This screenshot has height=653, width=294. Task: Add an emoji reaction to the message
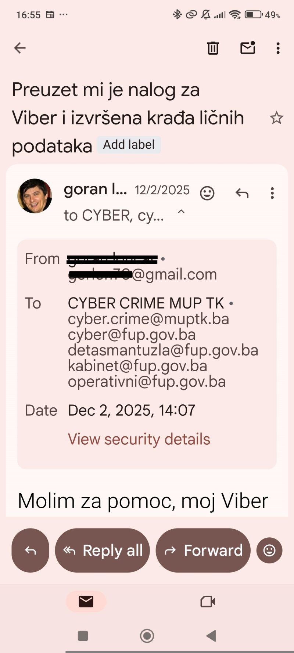(208, 193)
